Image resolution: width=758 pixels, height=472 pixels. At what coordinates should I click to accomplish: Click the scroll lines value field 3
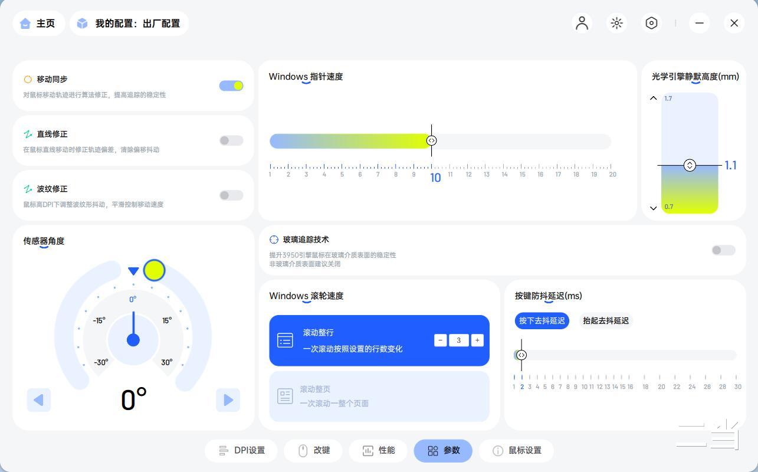pos(459,340)
